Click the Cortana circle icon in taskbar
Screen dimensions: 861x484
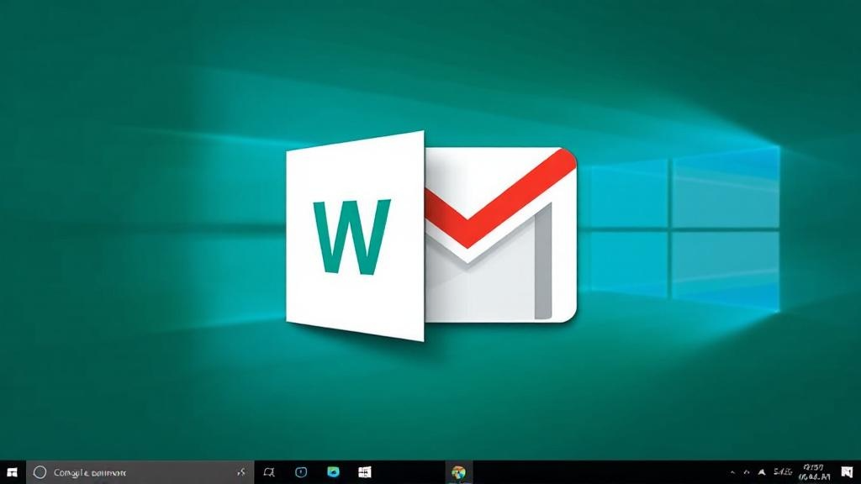(40, 472)
